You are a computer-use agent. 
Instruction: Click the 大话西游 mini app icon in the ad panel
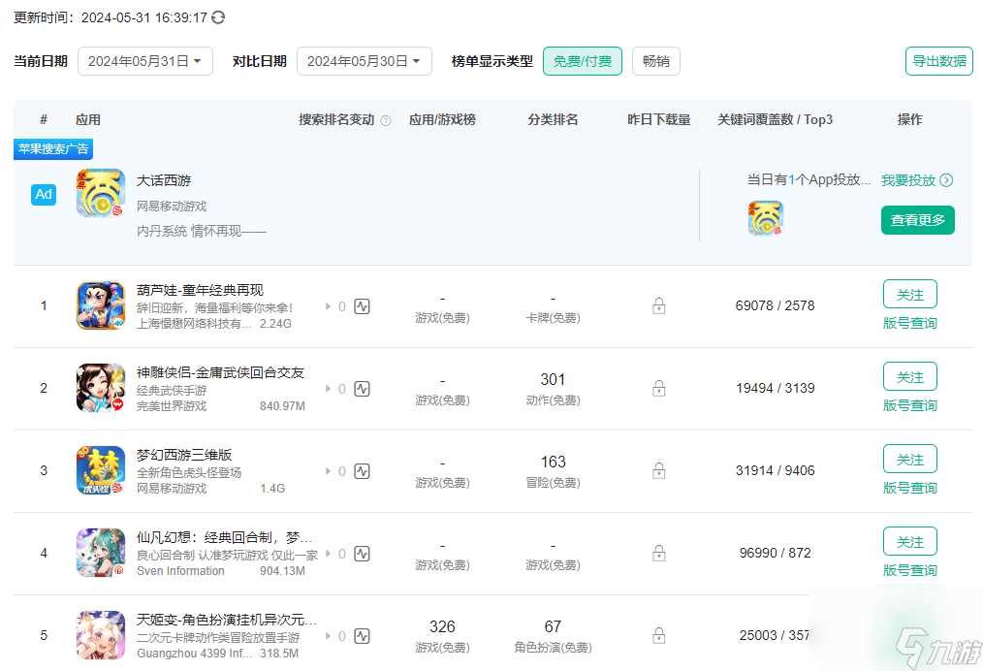click(x=766, y=219)
